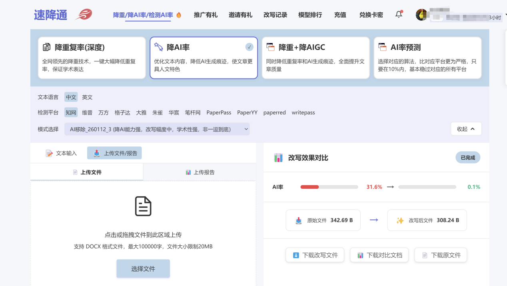This screenshot has width=507, height=286.
Task: Click the 速降通 logo text
Action: click(50, 15)
